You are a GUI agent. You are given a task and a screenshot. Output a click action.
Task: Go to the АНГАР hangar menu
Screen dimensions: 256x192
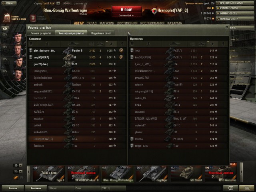(x=79, y=23)
